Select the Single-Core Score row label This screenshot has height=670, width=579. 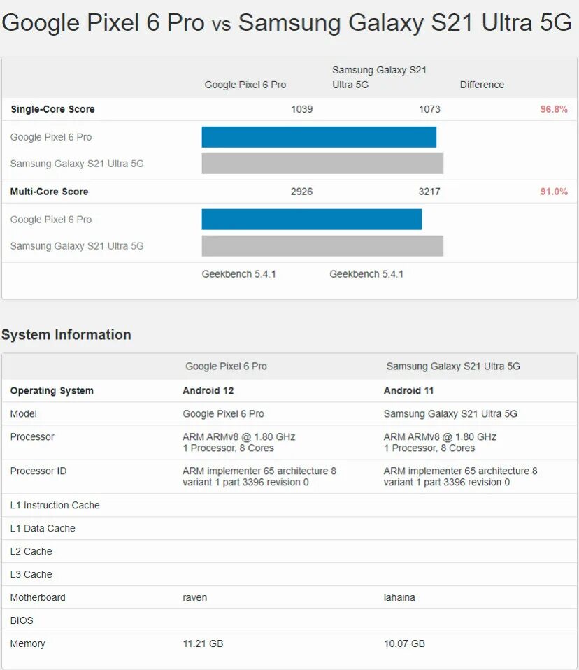click(x=52, y=109)
